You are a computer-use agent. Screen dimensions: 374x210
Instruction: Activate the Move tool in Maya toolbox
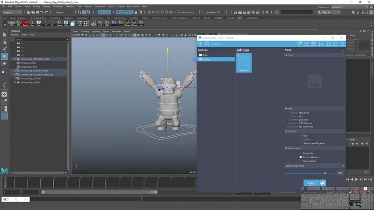pos(4,56)
